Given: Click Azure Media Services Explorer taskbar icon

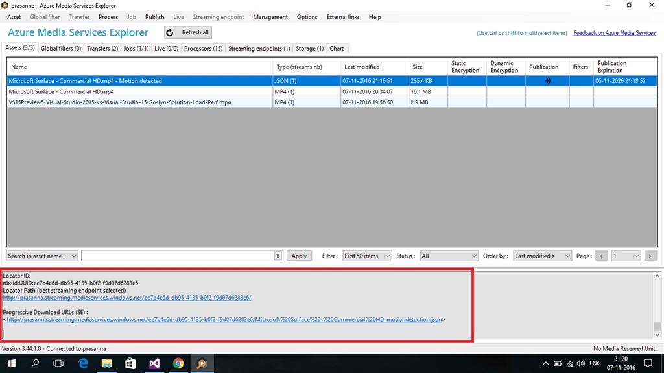Looking at the screenshot, I should [202, 363].
